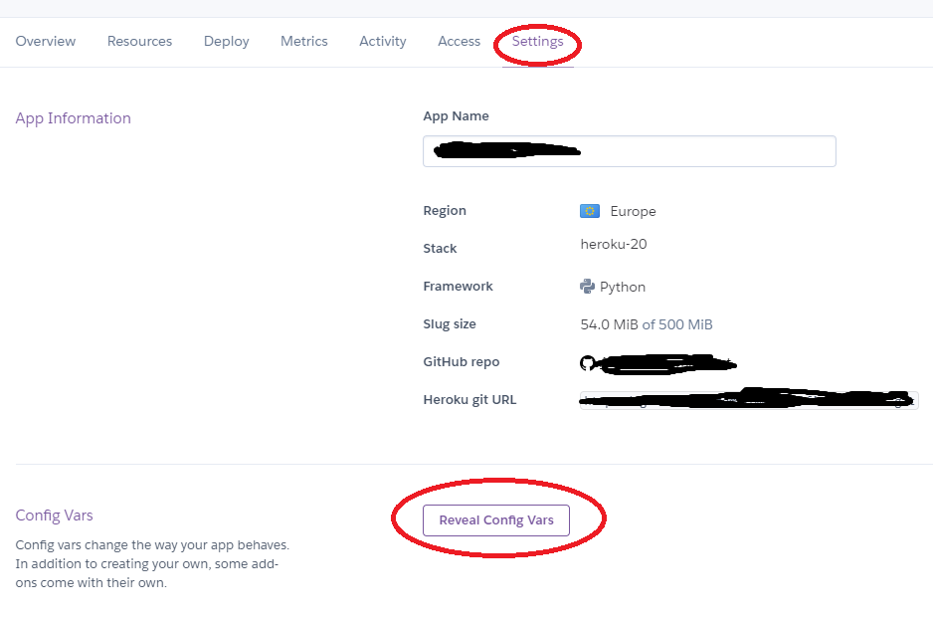Select the Access tab
933x619 pixels.
pyautogui.click(x=459, y=41)
